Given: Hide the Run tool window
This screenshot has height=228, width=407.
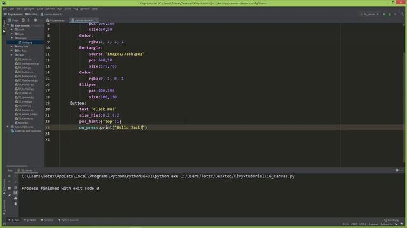Looking at the screenshot, I should (x=403, y=170).
